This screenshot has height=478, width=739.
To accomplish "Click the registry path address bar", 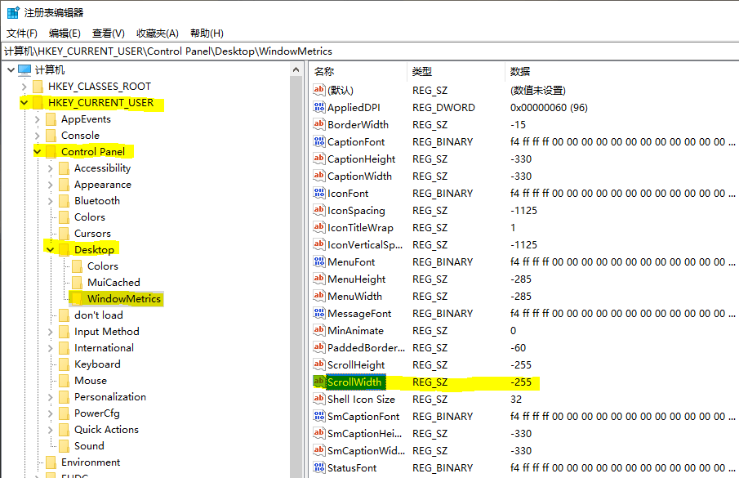I will pos(369,51).
